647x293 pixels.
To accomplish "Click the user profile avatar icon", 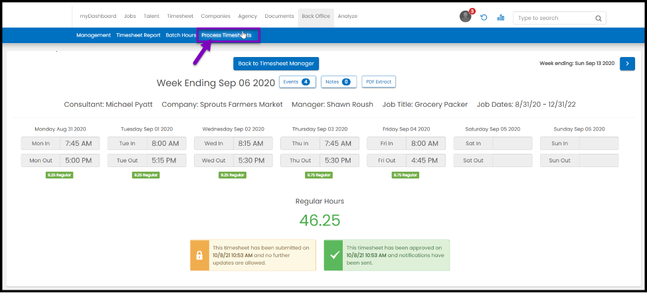I will pyautogui.click(x=465, y=17).
